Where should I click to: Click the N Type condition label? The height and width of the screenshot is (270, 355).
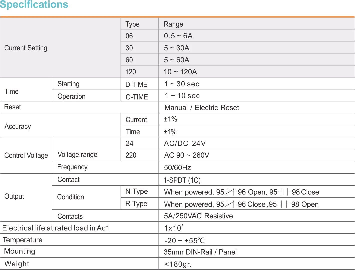137,191
